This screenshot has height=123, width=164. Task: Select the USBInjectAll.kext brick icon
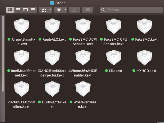52,89
